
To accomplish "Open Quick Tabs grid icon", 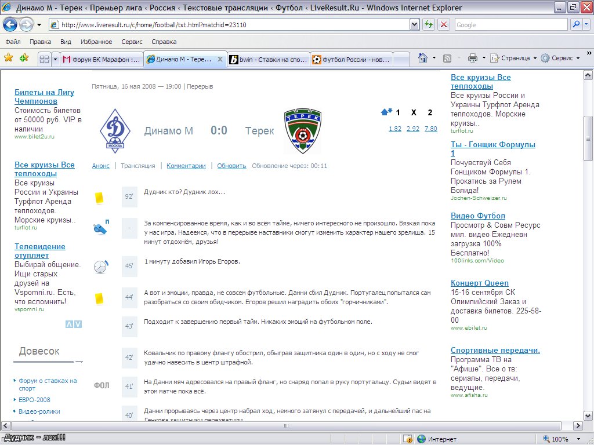I will tap(44, 60).
